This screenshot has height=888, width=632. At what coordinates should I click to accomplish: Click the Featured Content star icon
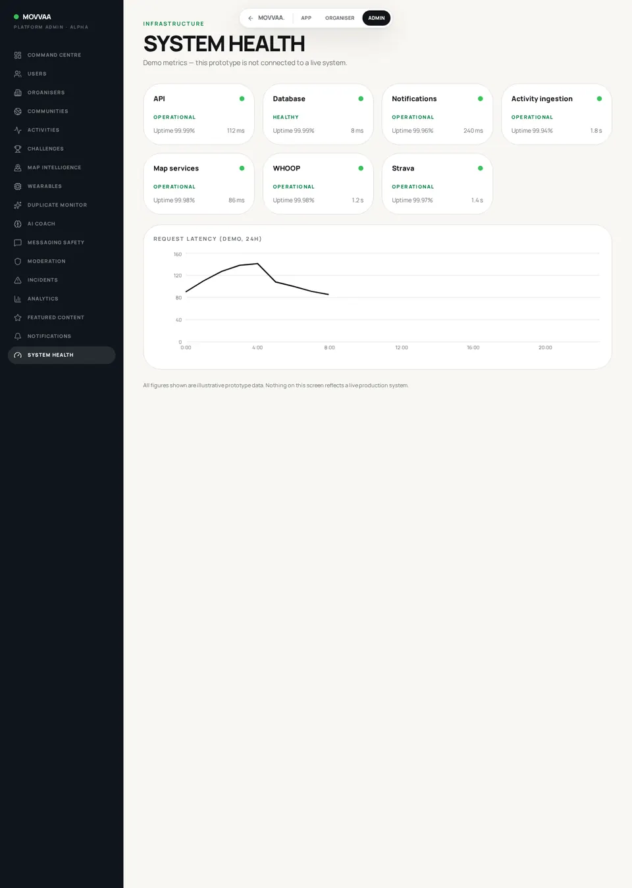click(18, 318)
